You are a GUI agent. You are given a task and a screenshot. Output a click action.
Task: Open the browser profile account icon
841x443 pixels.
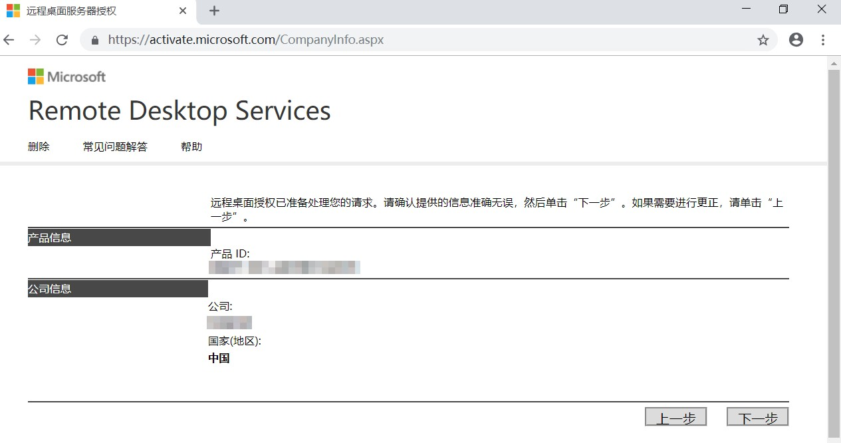(796, 40)
